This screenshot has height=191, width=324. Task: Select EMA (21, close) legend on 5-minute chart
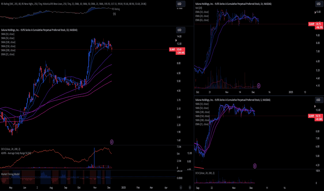coord(202,124)
